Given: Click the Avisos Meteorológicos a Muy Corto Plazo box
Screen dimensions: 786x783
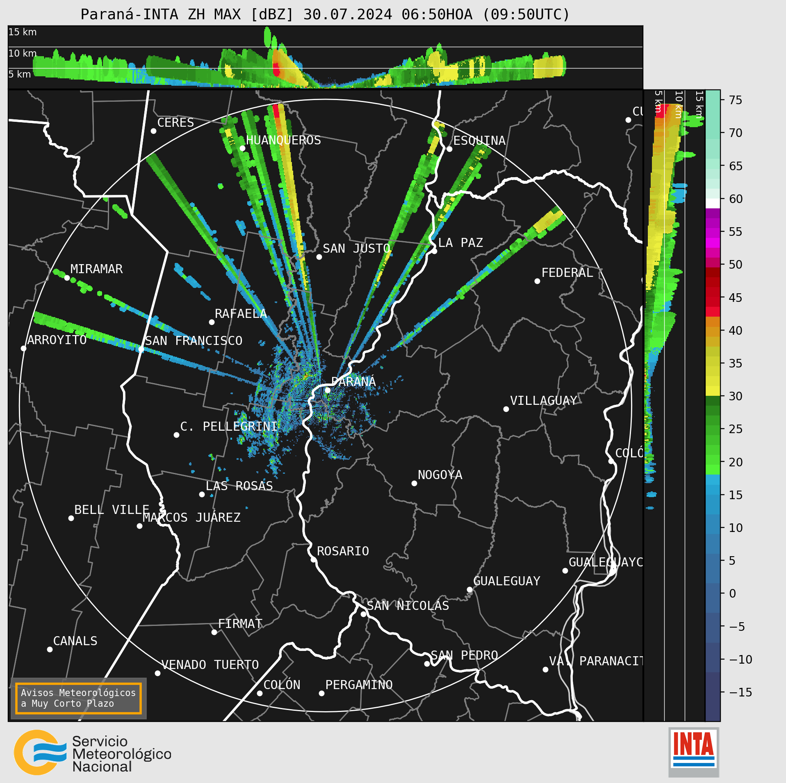Looking at the screenshot, I should 78,698.
